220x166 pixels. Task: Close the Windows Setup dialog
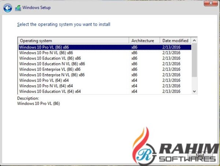210,3
